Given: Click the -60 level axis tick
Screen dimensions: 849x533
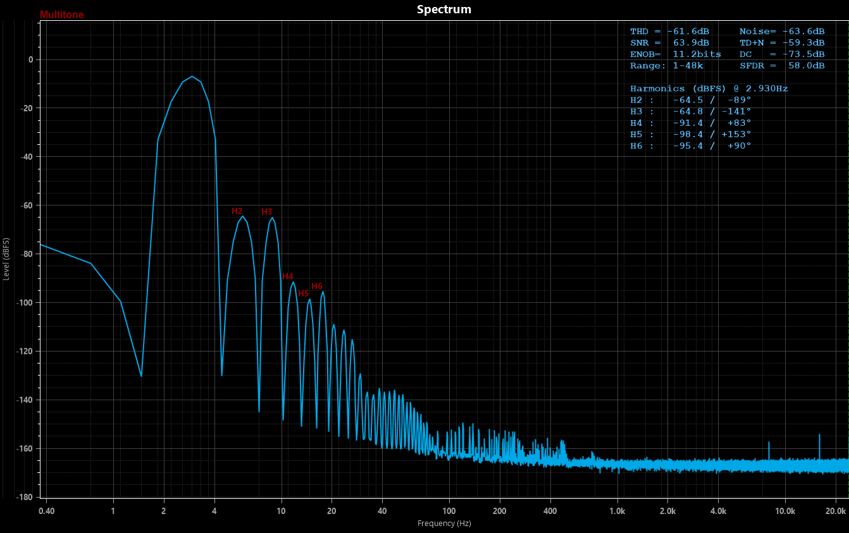Looking at the screenshot, I should click(26, 205).
